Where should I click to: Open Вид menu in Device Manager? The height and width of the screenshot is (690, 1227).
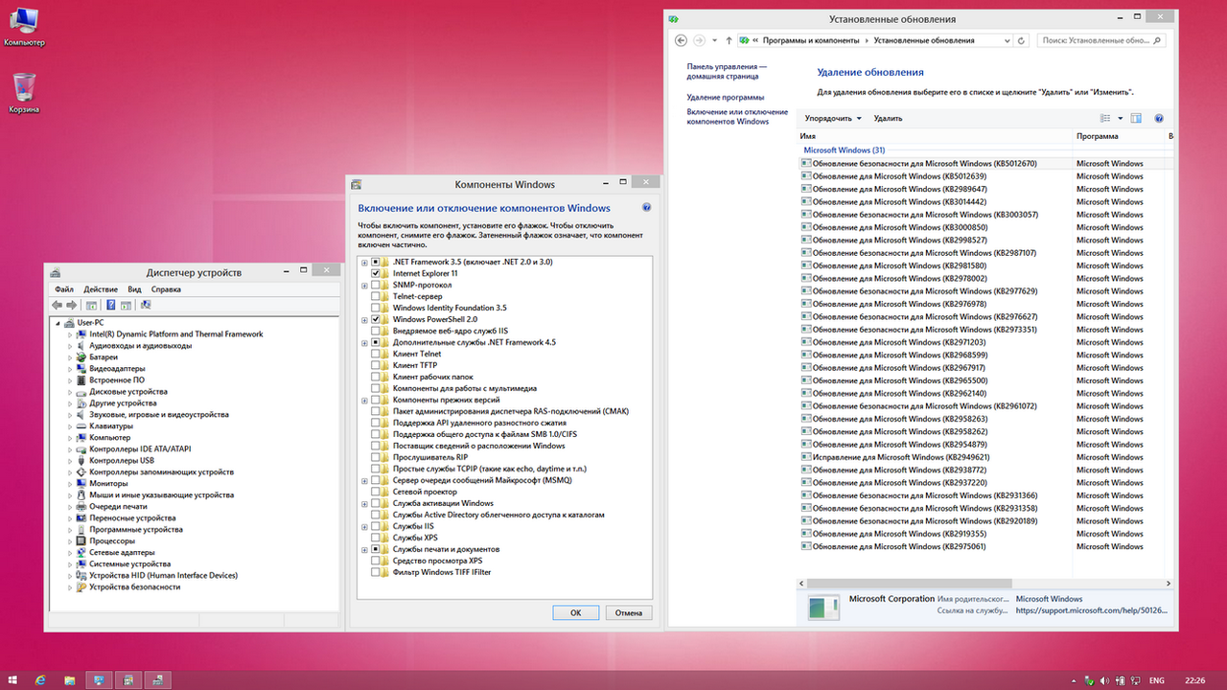(134, 288)
